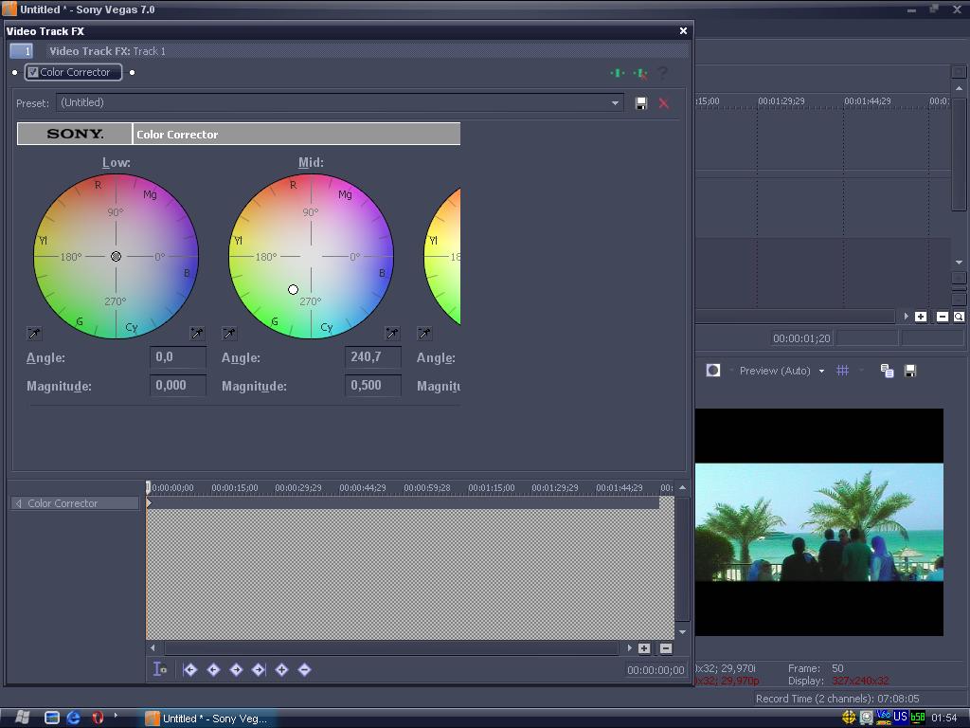Click the video preview image
970x728 pixels.
(x=819, y=522)
